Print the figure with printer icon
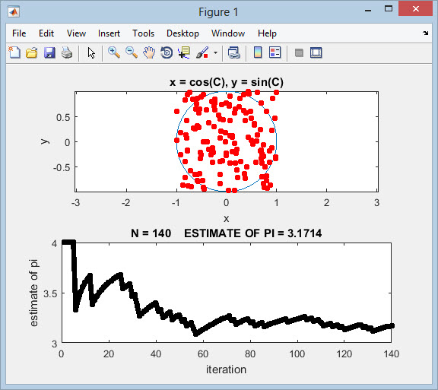Image resolution: width=438 pixels, height=390 pixels. pos(67,52)
